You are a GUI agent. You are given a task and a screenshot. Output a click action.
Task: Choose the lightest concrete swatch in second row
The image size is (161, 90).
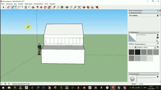pyautogui.click(x=150, y=58)
